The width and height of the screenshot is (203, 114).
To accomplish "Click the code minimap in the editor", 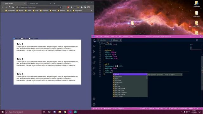I will tap(195, 47).
